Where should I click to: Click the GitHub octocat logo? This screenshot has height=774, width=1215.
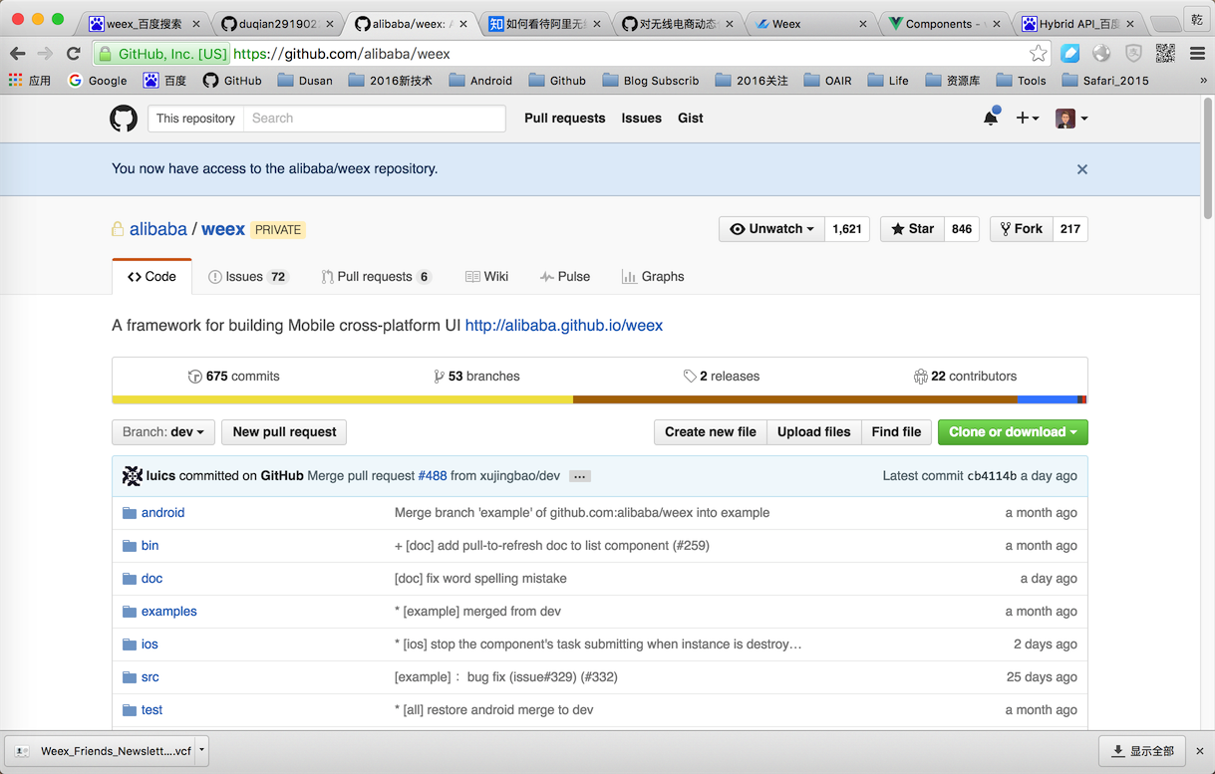[x=124, y=119]
